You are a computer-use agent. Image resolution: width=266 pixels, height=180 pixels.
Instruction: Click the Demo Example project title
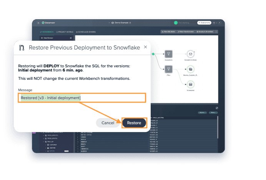pos(121,23)
